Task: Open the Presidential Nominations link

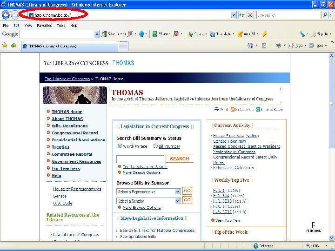Action: 78,140
